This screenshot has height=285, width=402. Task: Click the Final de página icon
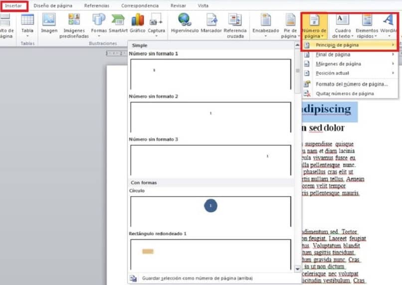[307, 54]
